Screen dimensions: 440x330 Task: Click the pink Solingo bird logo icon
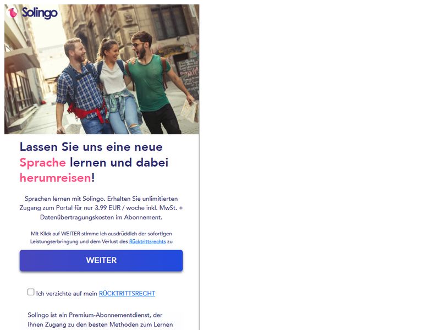point(12,13)
